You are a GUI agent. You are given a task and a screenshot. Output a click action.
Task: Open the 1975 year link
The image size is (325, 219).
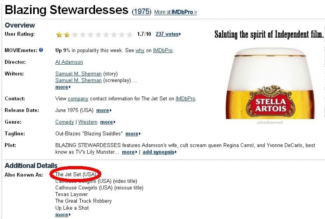pos(142,12)
